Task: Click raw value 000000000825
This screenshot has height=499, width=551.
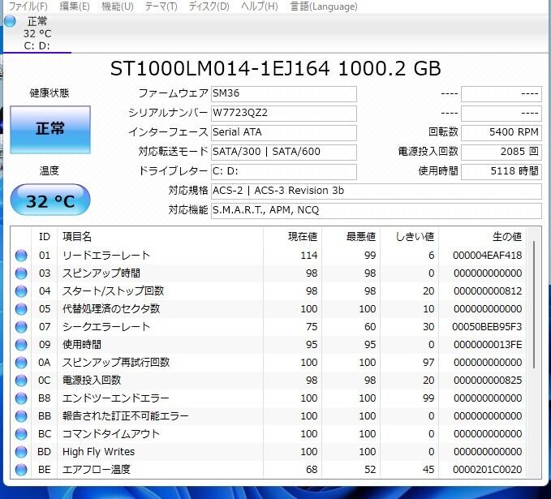Action: pos(488,381)
